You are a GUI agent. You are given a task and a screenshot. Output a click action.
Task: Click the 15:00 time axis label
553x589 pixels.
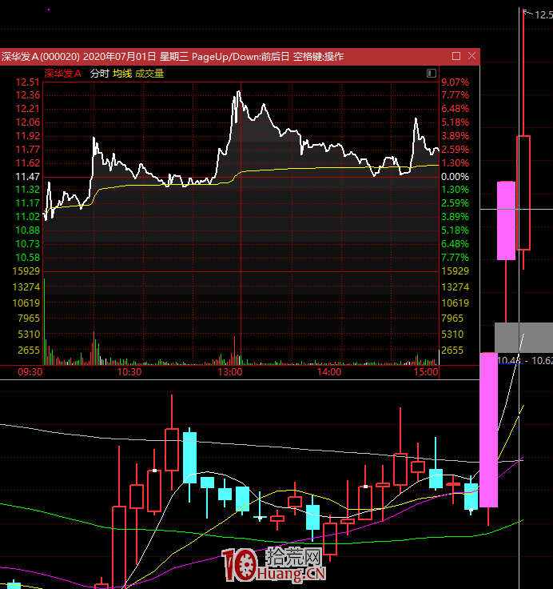(x=426, y=372)
